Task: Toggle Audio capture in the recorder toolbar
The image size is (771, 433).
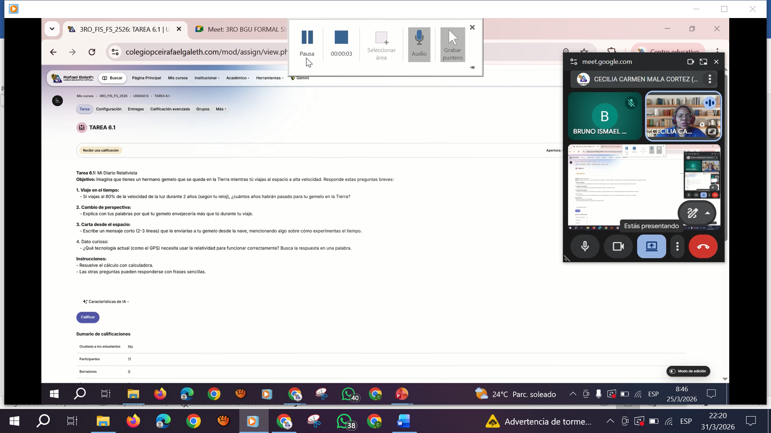Action: pyautogui.click(x=419, y=44)
